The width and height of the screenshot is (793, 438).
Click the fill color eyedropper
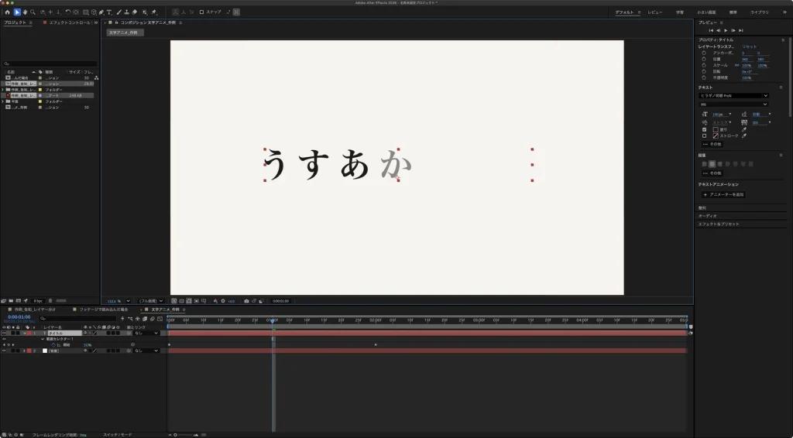pos(744,129)
